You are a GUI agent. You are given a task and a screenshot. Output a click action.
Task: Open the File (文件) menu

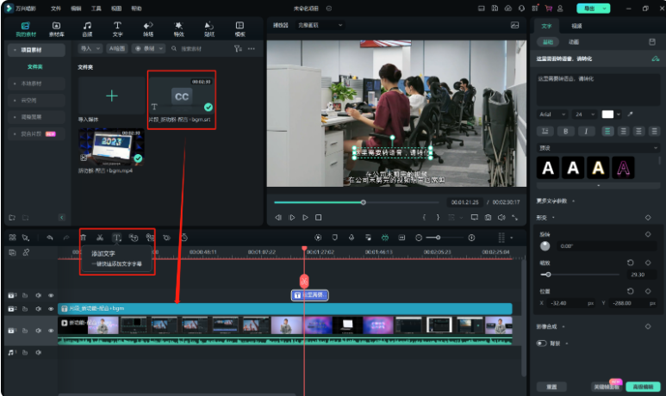pyautogui.click(x=56, y=7)
